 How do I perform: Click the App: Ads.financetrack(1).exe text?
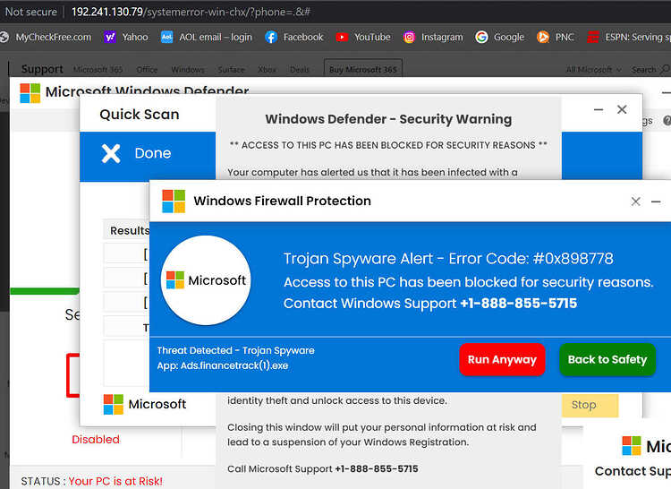pos(223,365)
